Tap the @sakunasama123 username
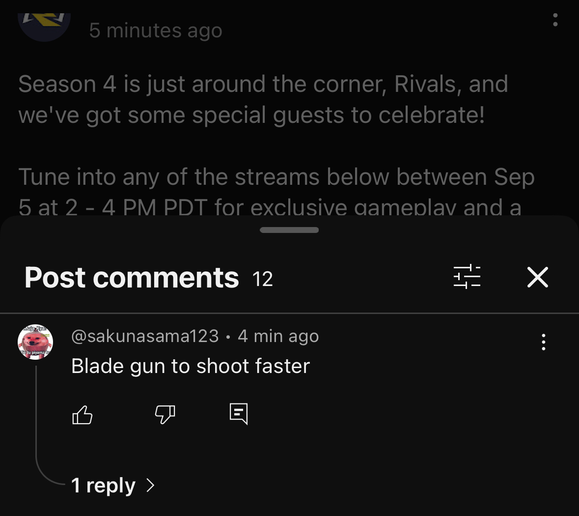The image size is (579, 516). click(x=145, y=336)
